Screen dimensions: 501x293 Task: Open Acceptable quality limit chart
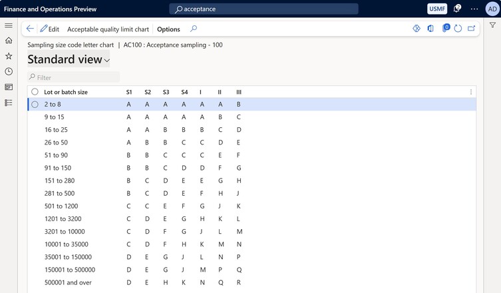pos(108,29)
